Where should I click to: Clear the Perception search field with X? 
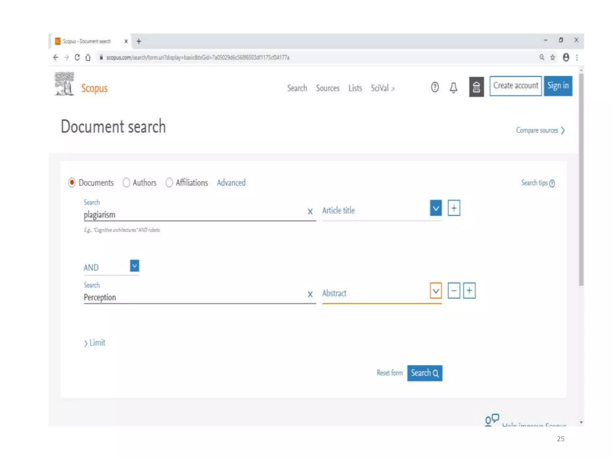coord(310,294)
